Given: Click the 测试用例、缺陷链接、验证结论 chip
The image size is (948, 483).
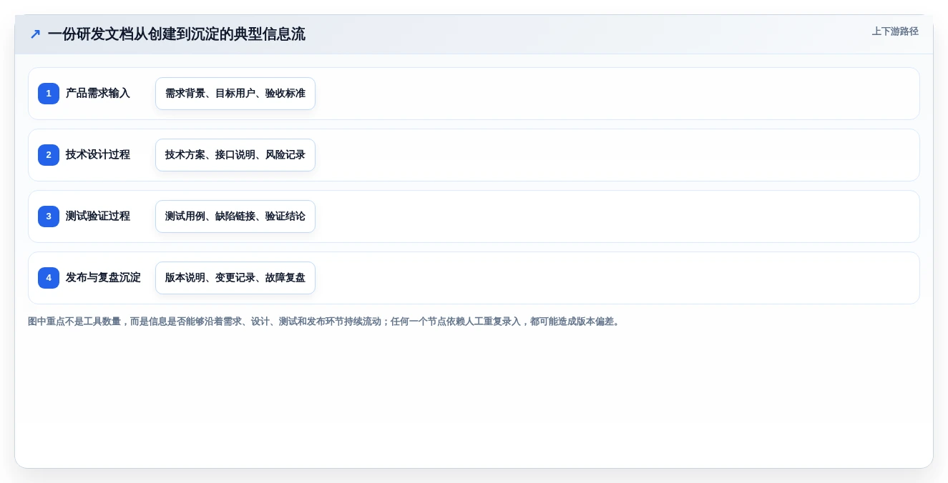Looking at the screenshot, I should 235,216.
